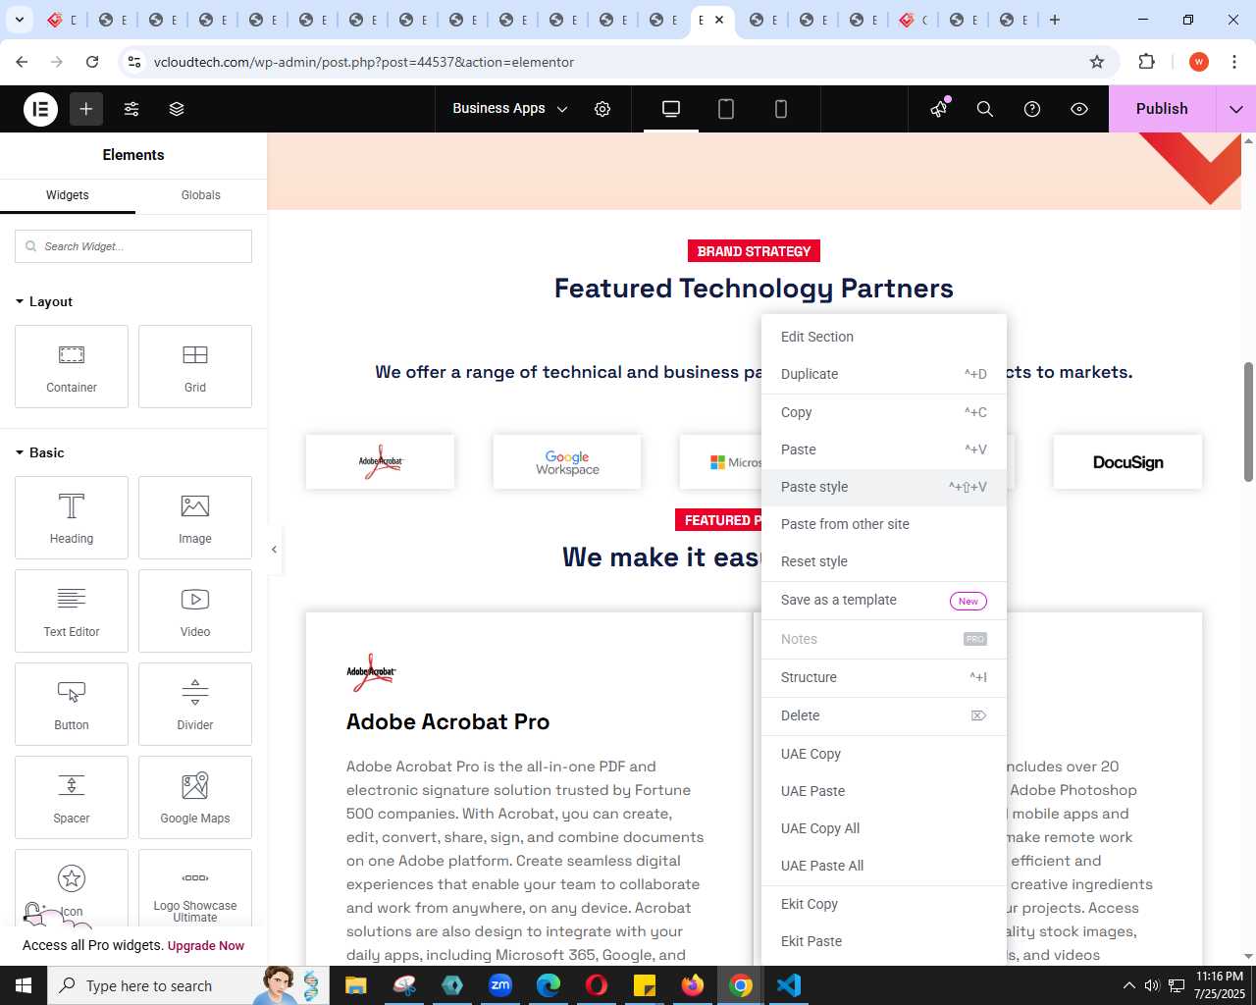This screenshot has height=1005, width=1256.
Task: Choose Edit Section from context menu
Action: pos(884,337)
